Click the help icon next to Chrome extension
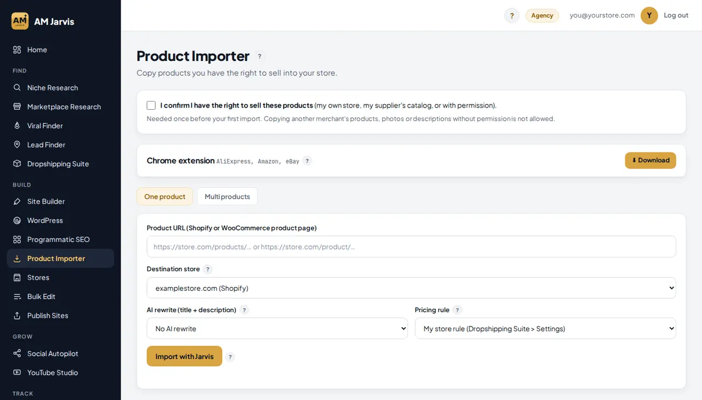 pyautogui.click(x=307, y=161)
